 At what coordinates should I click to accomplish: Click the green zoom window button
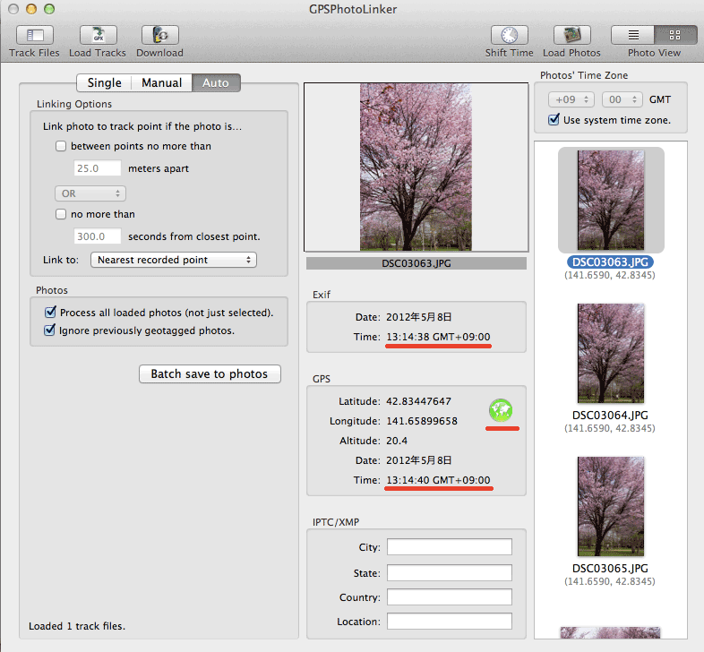[x=49, y=9]
